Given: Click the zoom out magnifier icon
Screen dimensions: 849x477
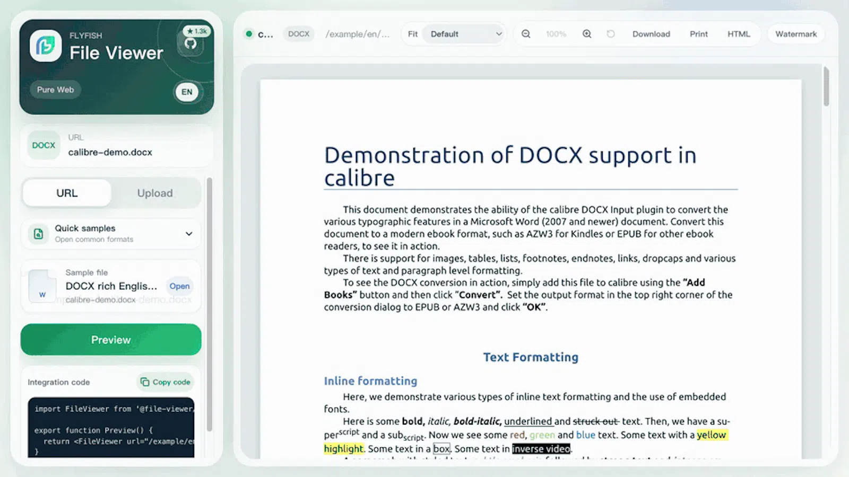Looking at the screenshot, I should (526, 34).
